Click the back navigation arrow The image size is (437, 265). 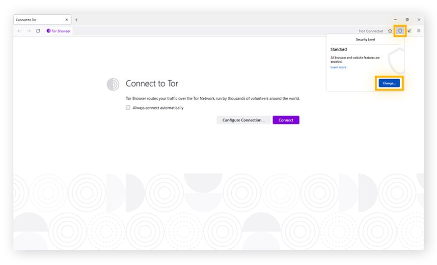click(x=19, y=31)
